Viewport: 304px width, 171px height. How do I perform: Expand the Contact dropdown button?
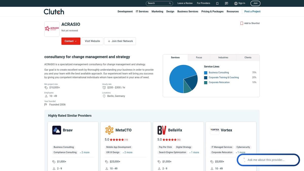coord(71,41)
